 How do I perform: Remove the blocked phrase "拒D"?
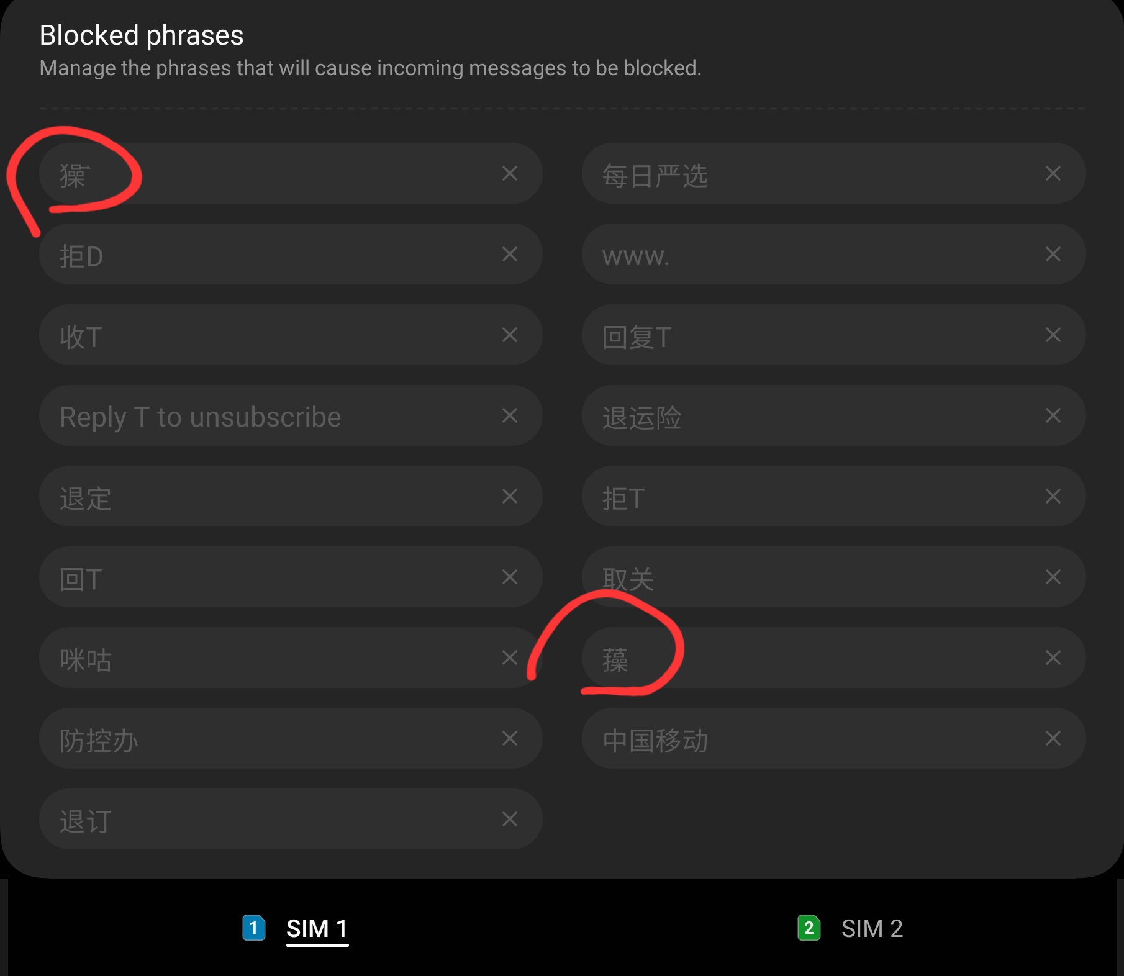click(510, 254)
